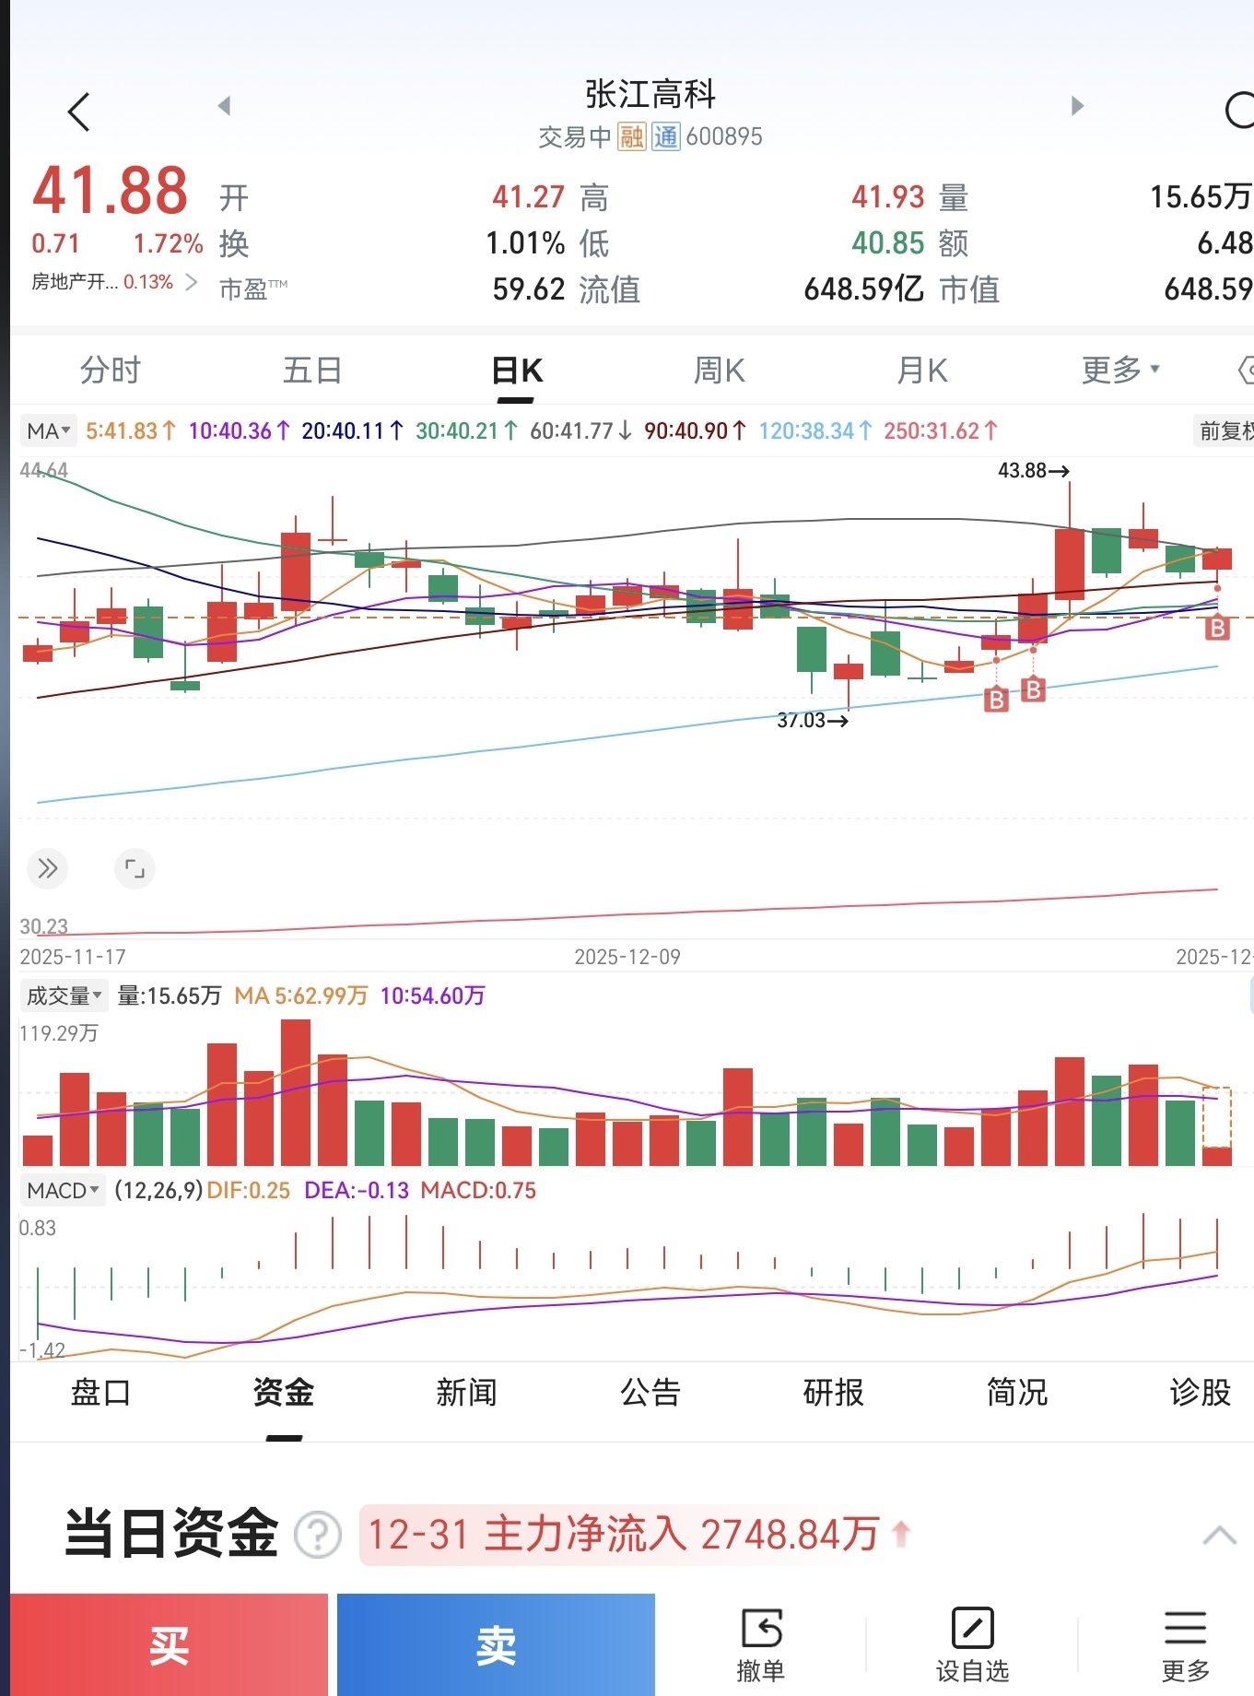
Task: Tap the tallest red volume bar
Action: [296, 1092]
